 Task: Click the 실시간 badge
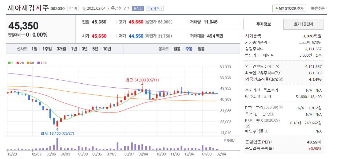pos(138,8)
